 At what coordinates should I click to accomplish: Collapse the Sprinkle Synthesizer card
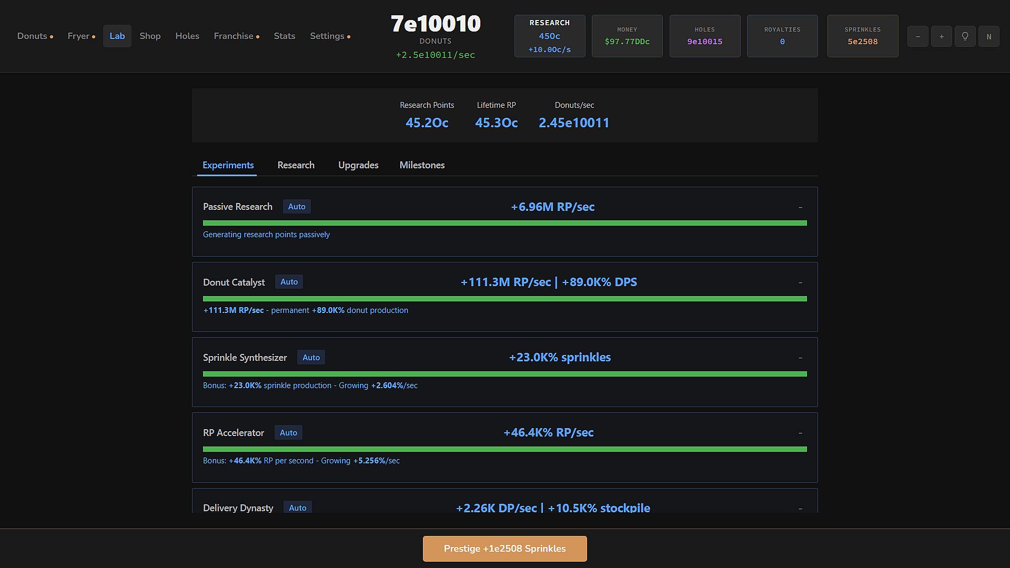pyautogui.click(x=801, y=358)
